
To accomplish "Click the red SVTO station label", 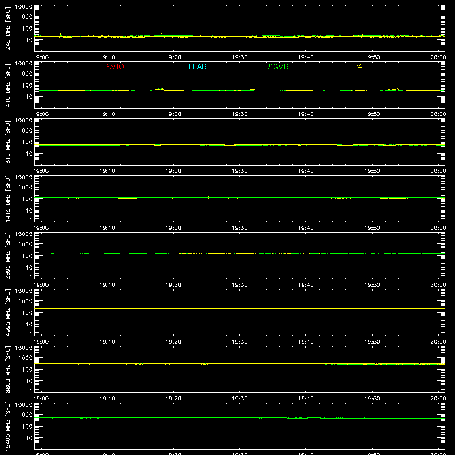I will (115, 67).
